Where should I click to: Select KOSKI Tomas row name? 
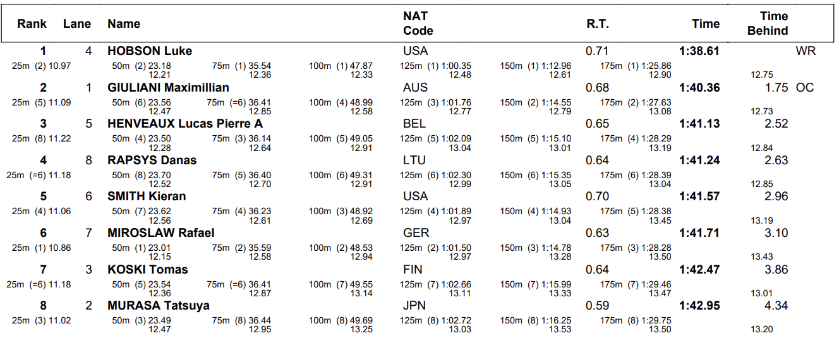pos(148,270)
